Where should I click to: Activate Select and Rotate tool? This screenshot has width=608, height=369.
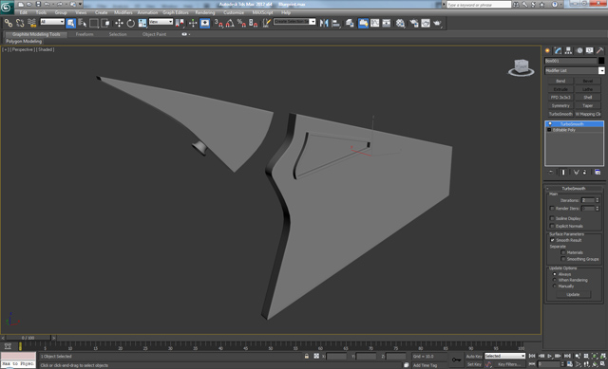click(x=131, y=23)
